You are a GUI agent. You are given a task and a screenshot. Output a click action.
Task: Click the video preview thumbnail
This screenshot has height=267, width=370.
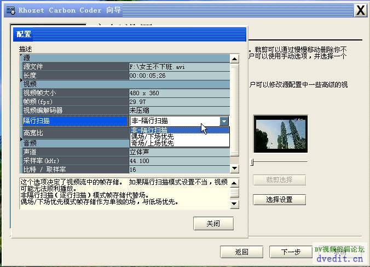pos(281,133)
